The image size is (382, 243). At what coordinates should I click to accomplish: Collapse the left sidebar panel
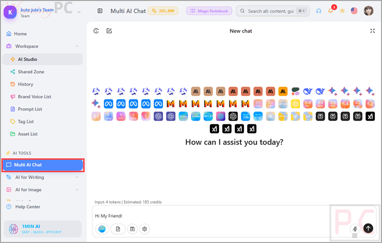[x=100, y=11]
